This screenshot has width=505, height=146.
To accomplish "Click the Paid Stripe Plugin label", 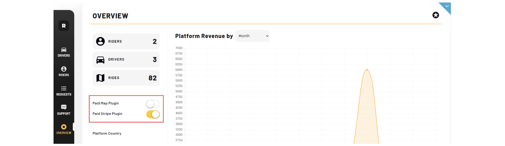I will coord(107,114).
